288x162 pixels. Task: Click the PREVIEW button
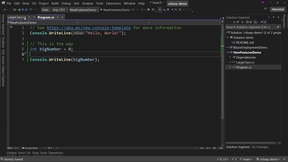[x=278, y=9]
